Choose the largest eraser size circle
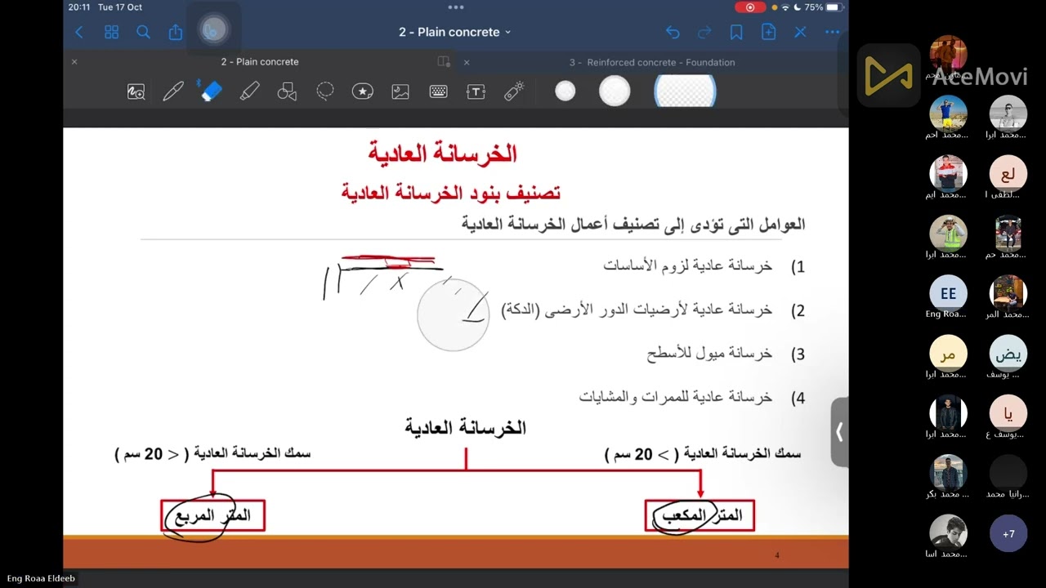The width and height of the screenshot is (1046, 588). 685,91
